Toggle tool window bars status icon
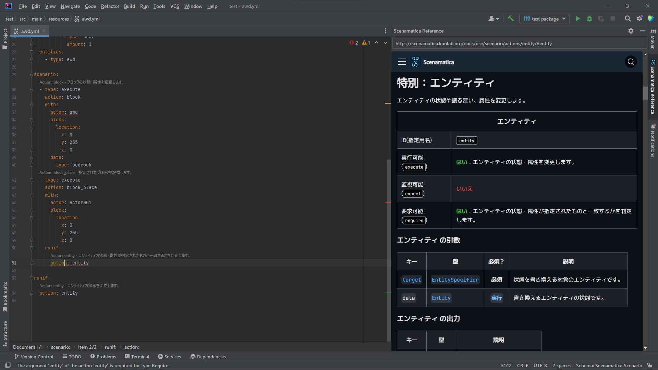This screenshot has width=658, height=370. [x=8, y=365]
